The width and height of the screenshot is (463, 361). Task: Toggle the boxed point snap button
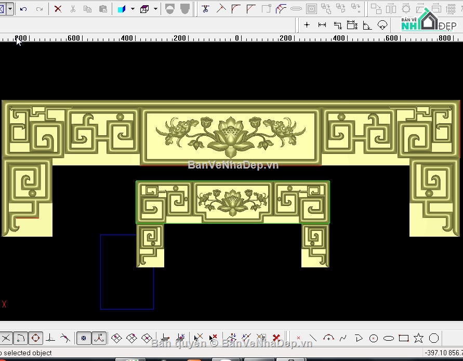[84, 338]
